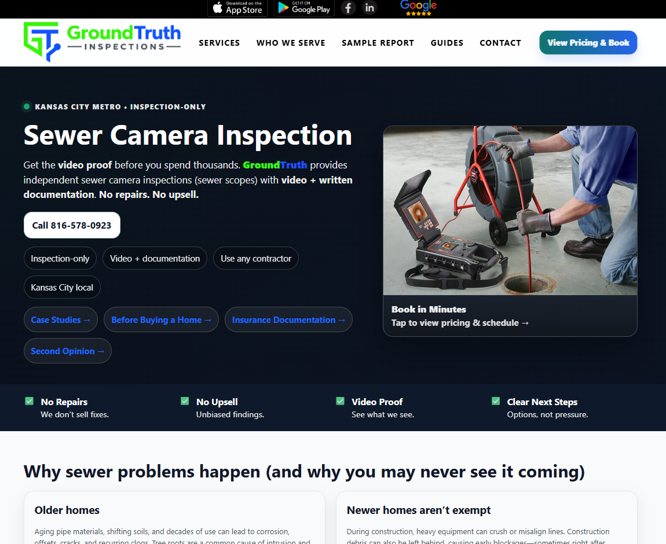Click Unbiased findings text
666x544 pixels.
tap(230, 414)
